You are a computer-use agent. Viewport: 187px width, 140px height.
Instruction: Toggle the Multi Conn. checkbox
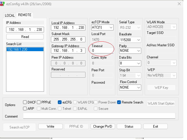(x=39, y=109)
